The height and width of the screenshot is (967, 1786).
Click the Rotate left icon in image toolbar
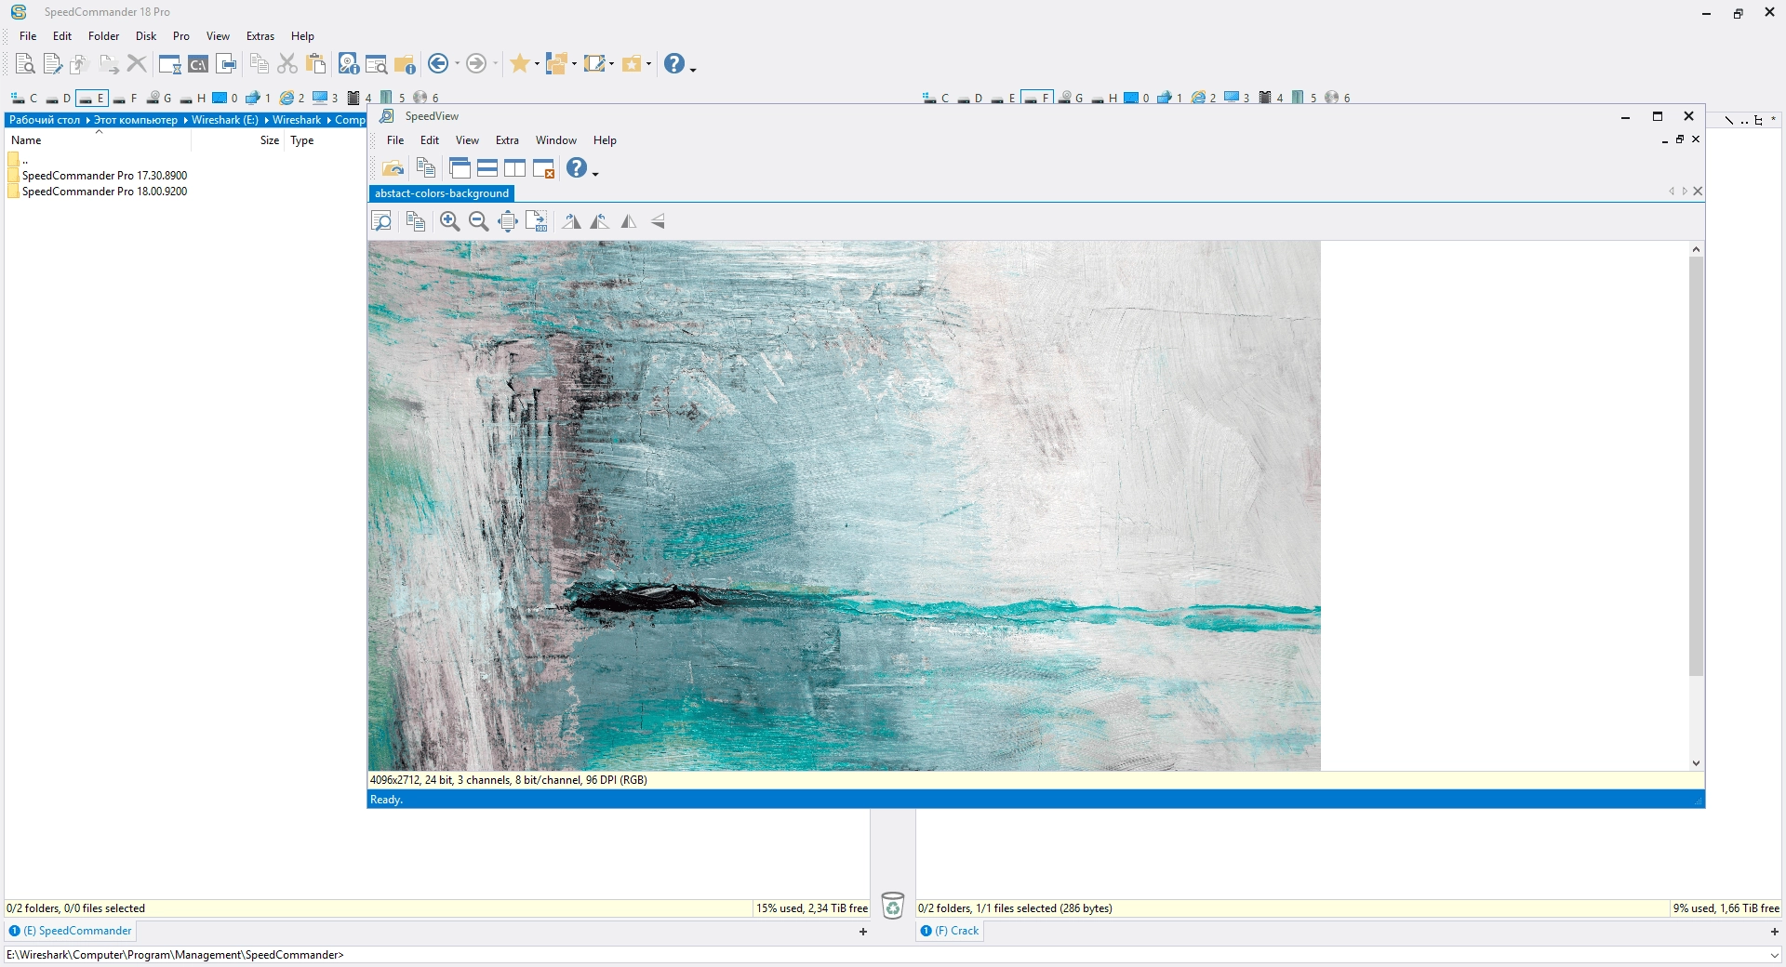600,221
